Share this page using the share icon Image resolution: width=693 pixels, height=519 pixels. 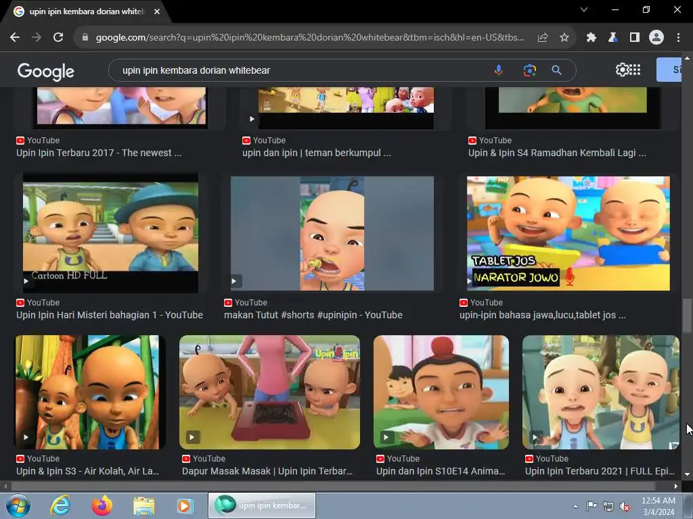coord(543,38)
